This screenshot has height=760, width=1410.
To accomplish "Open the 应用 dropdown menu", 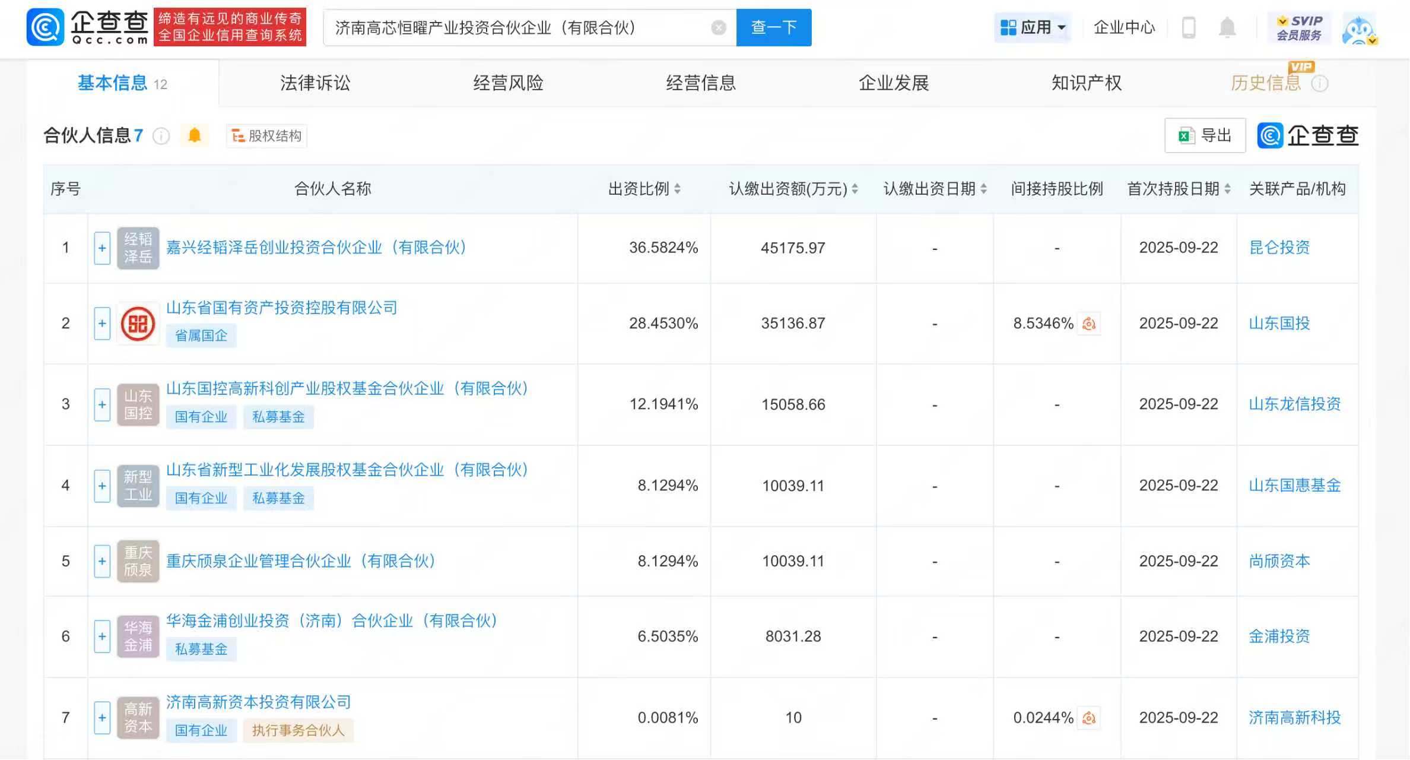I will [1033, 27].
